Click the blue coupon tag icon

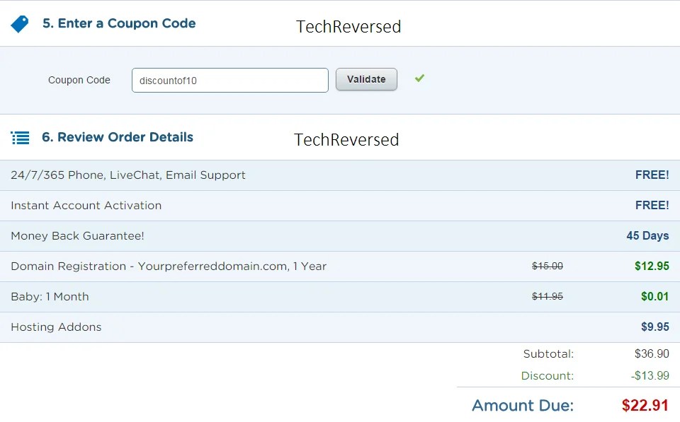tap(20, 24)
